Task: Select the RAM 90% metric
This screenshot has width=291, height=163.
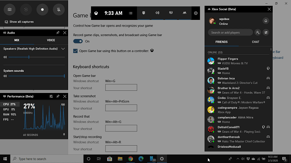Action: (10, 114)
